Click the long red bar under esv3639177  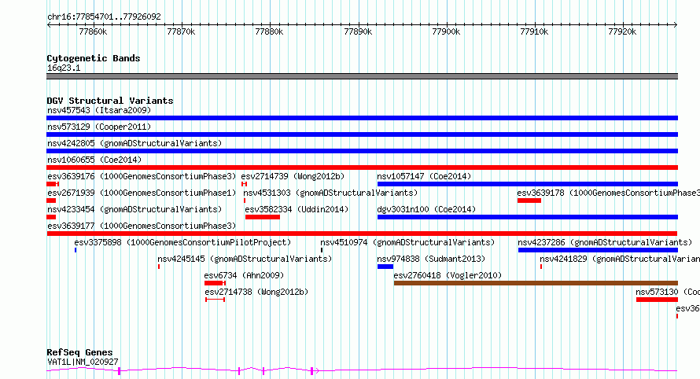tap(362, 234)
